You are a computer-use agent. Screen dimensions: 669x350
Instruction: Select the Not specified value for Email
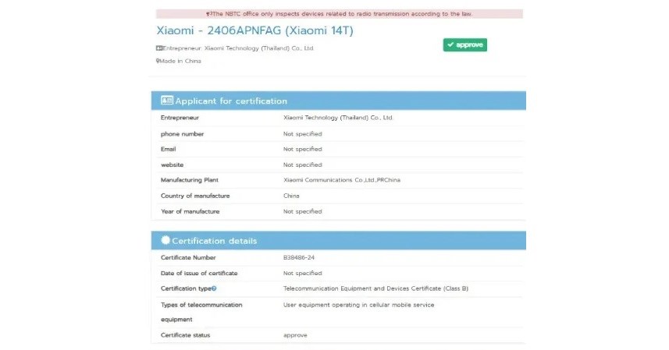[x=303, y=149]
